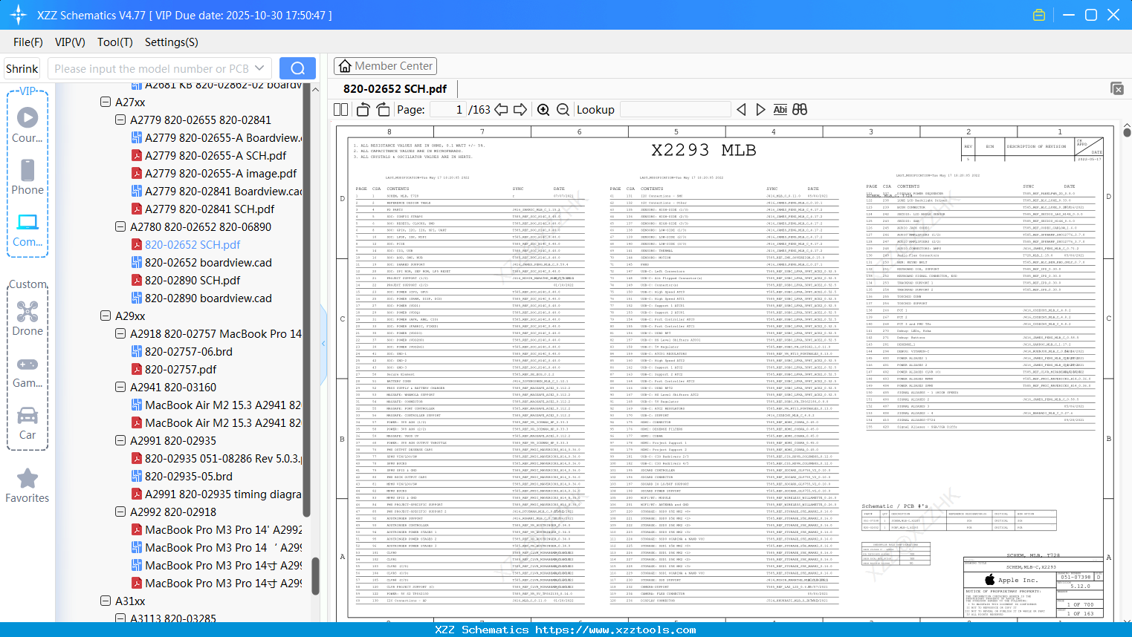Click the blue search button
The width and height of the screenshot is (1132, 637).
[x=297, y=69]
